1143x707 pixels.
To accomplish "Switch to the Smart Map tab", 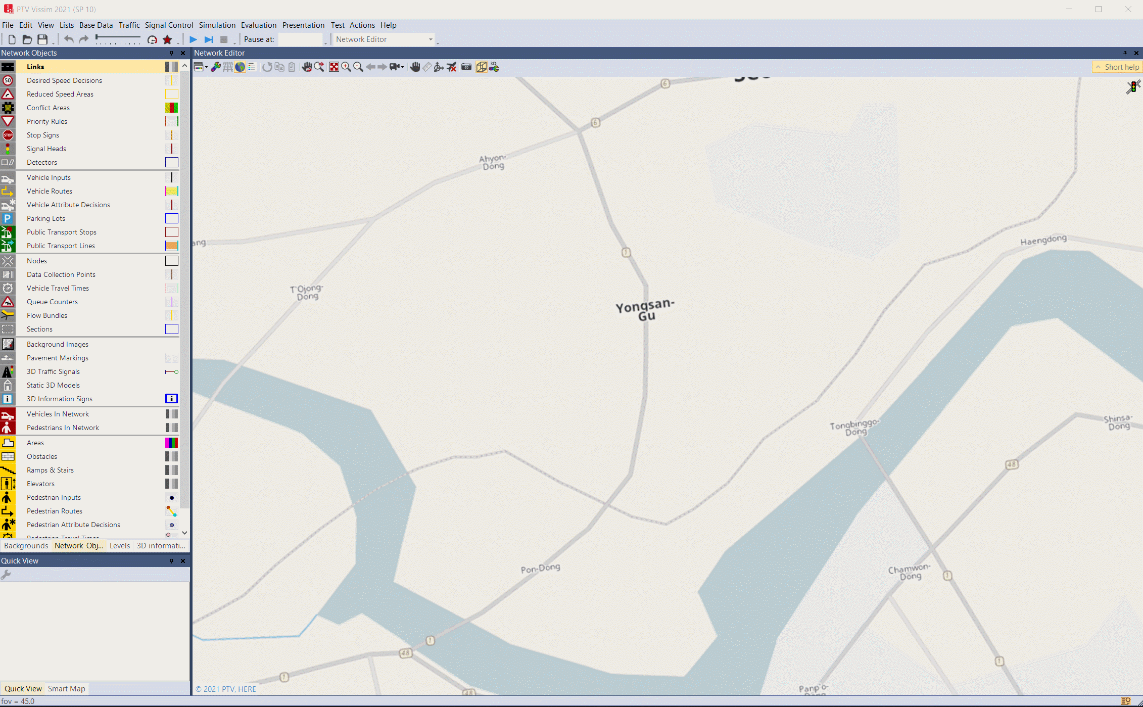I will pyautogui.click(x=66, y=688).
